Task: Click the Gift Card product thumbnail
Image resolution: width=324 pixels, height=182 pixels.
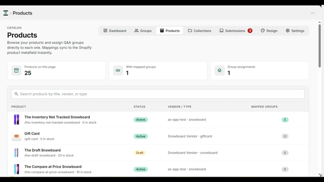Action: [17, 136]
